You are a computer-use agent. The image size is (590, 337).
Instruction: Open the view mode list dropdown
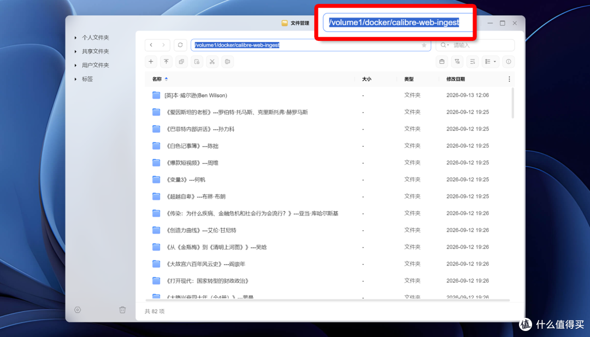pos(491,62)
